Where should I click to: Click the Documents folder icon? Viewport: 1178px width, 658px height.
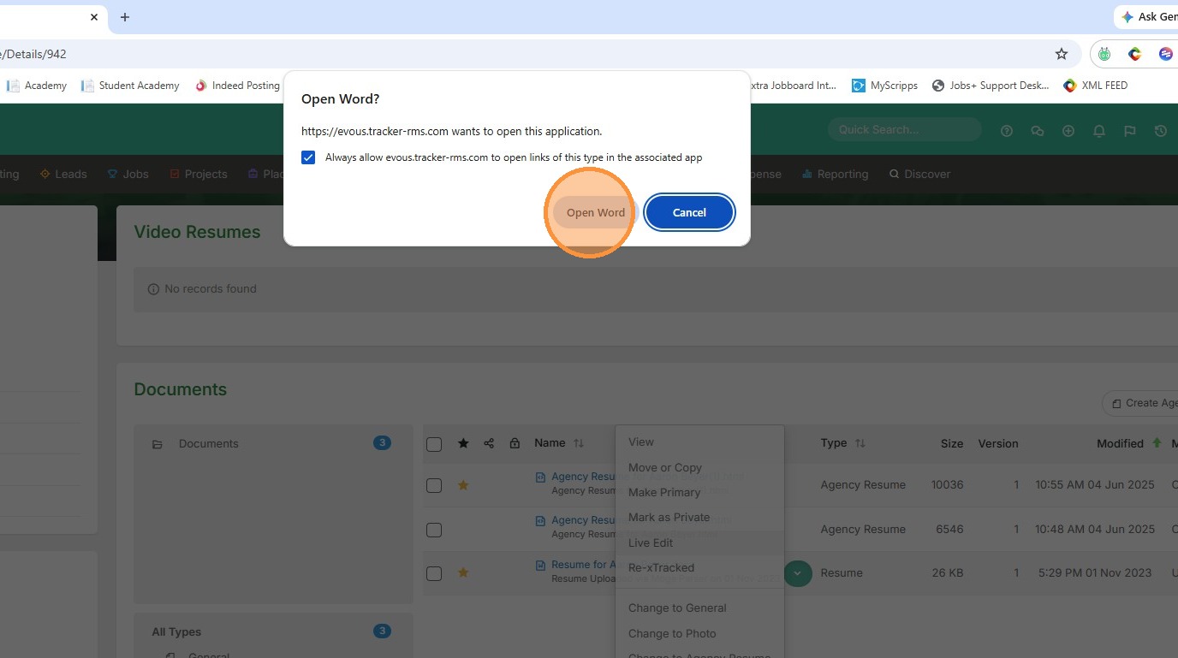coord(158,444)
